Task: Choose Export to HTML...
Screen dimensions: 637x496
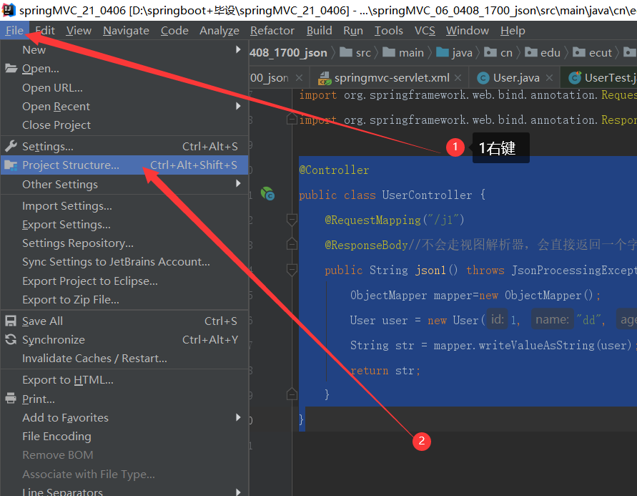Action: click(124, 380)
